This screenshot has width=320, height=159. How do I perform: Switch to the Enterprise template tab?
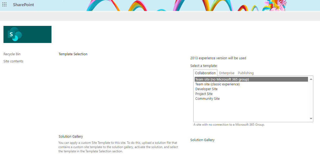coord(227,73)
